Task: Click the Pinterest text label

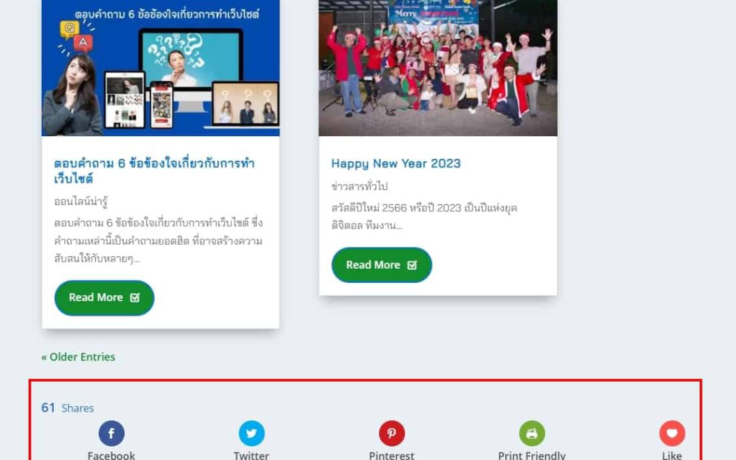Action: coord(392,455)
